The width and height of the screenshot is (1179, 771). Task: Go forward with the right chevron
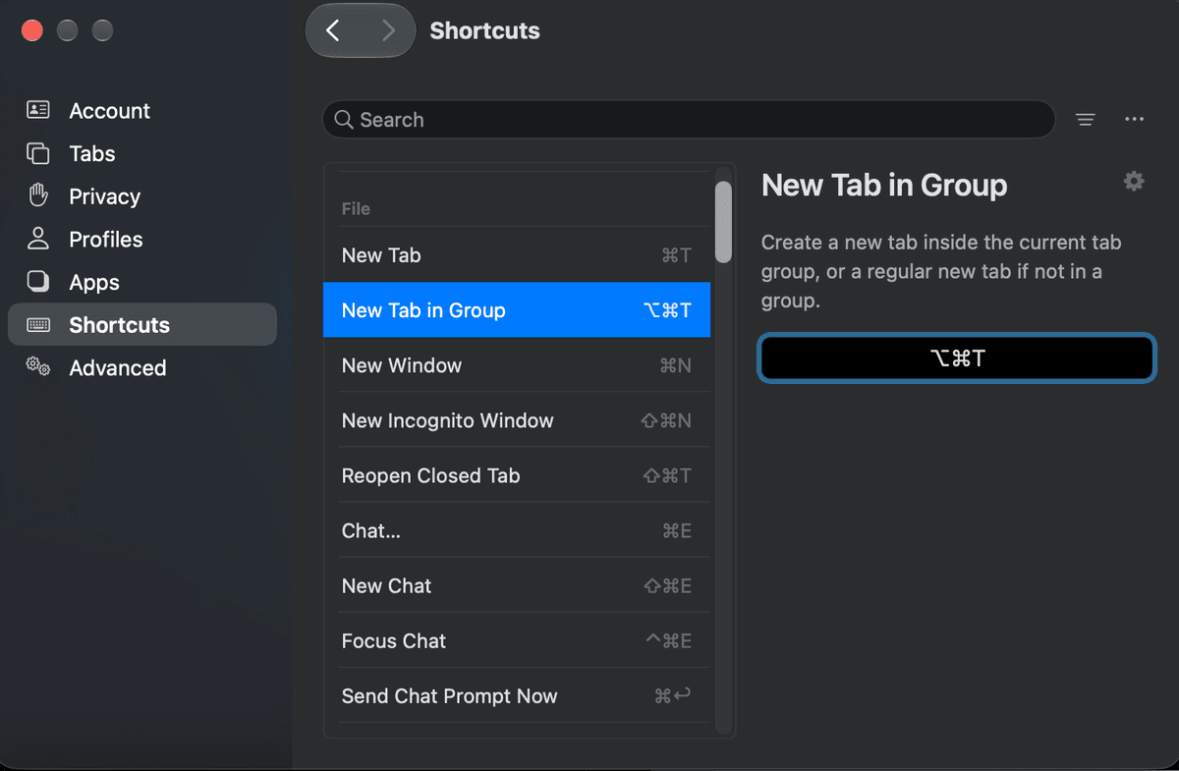pyautogui.click(x=388, y=30)
